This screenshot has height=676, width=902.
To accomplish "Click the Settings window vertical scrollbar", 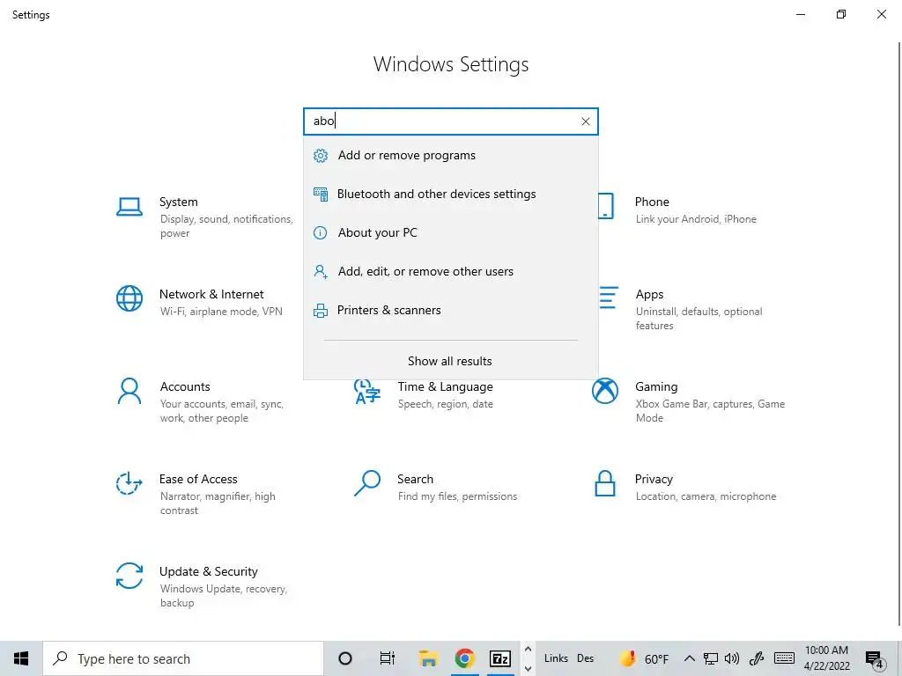I will 899,334.
